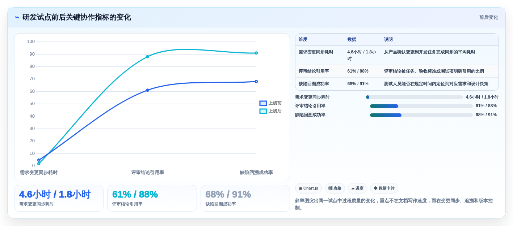Click the 缺陷回溯成功率 x-axis label
513x226 pixels.
coord(256,173)
